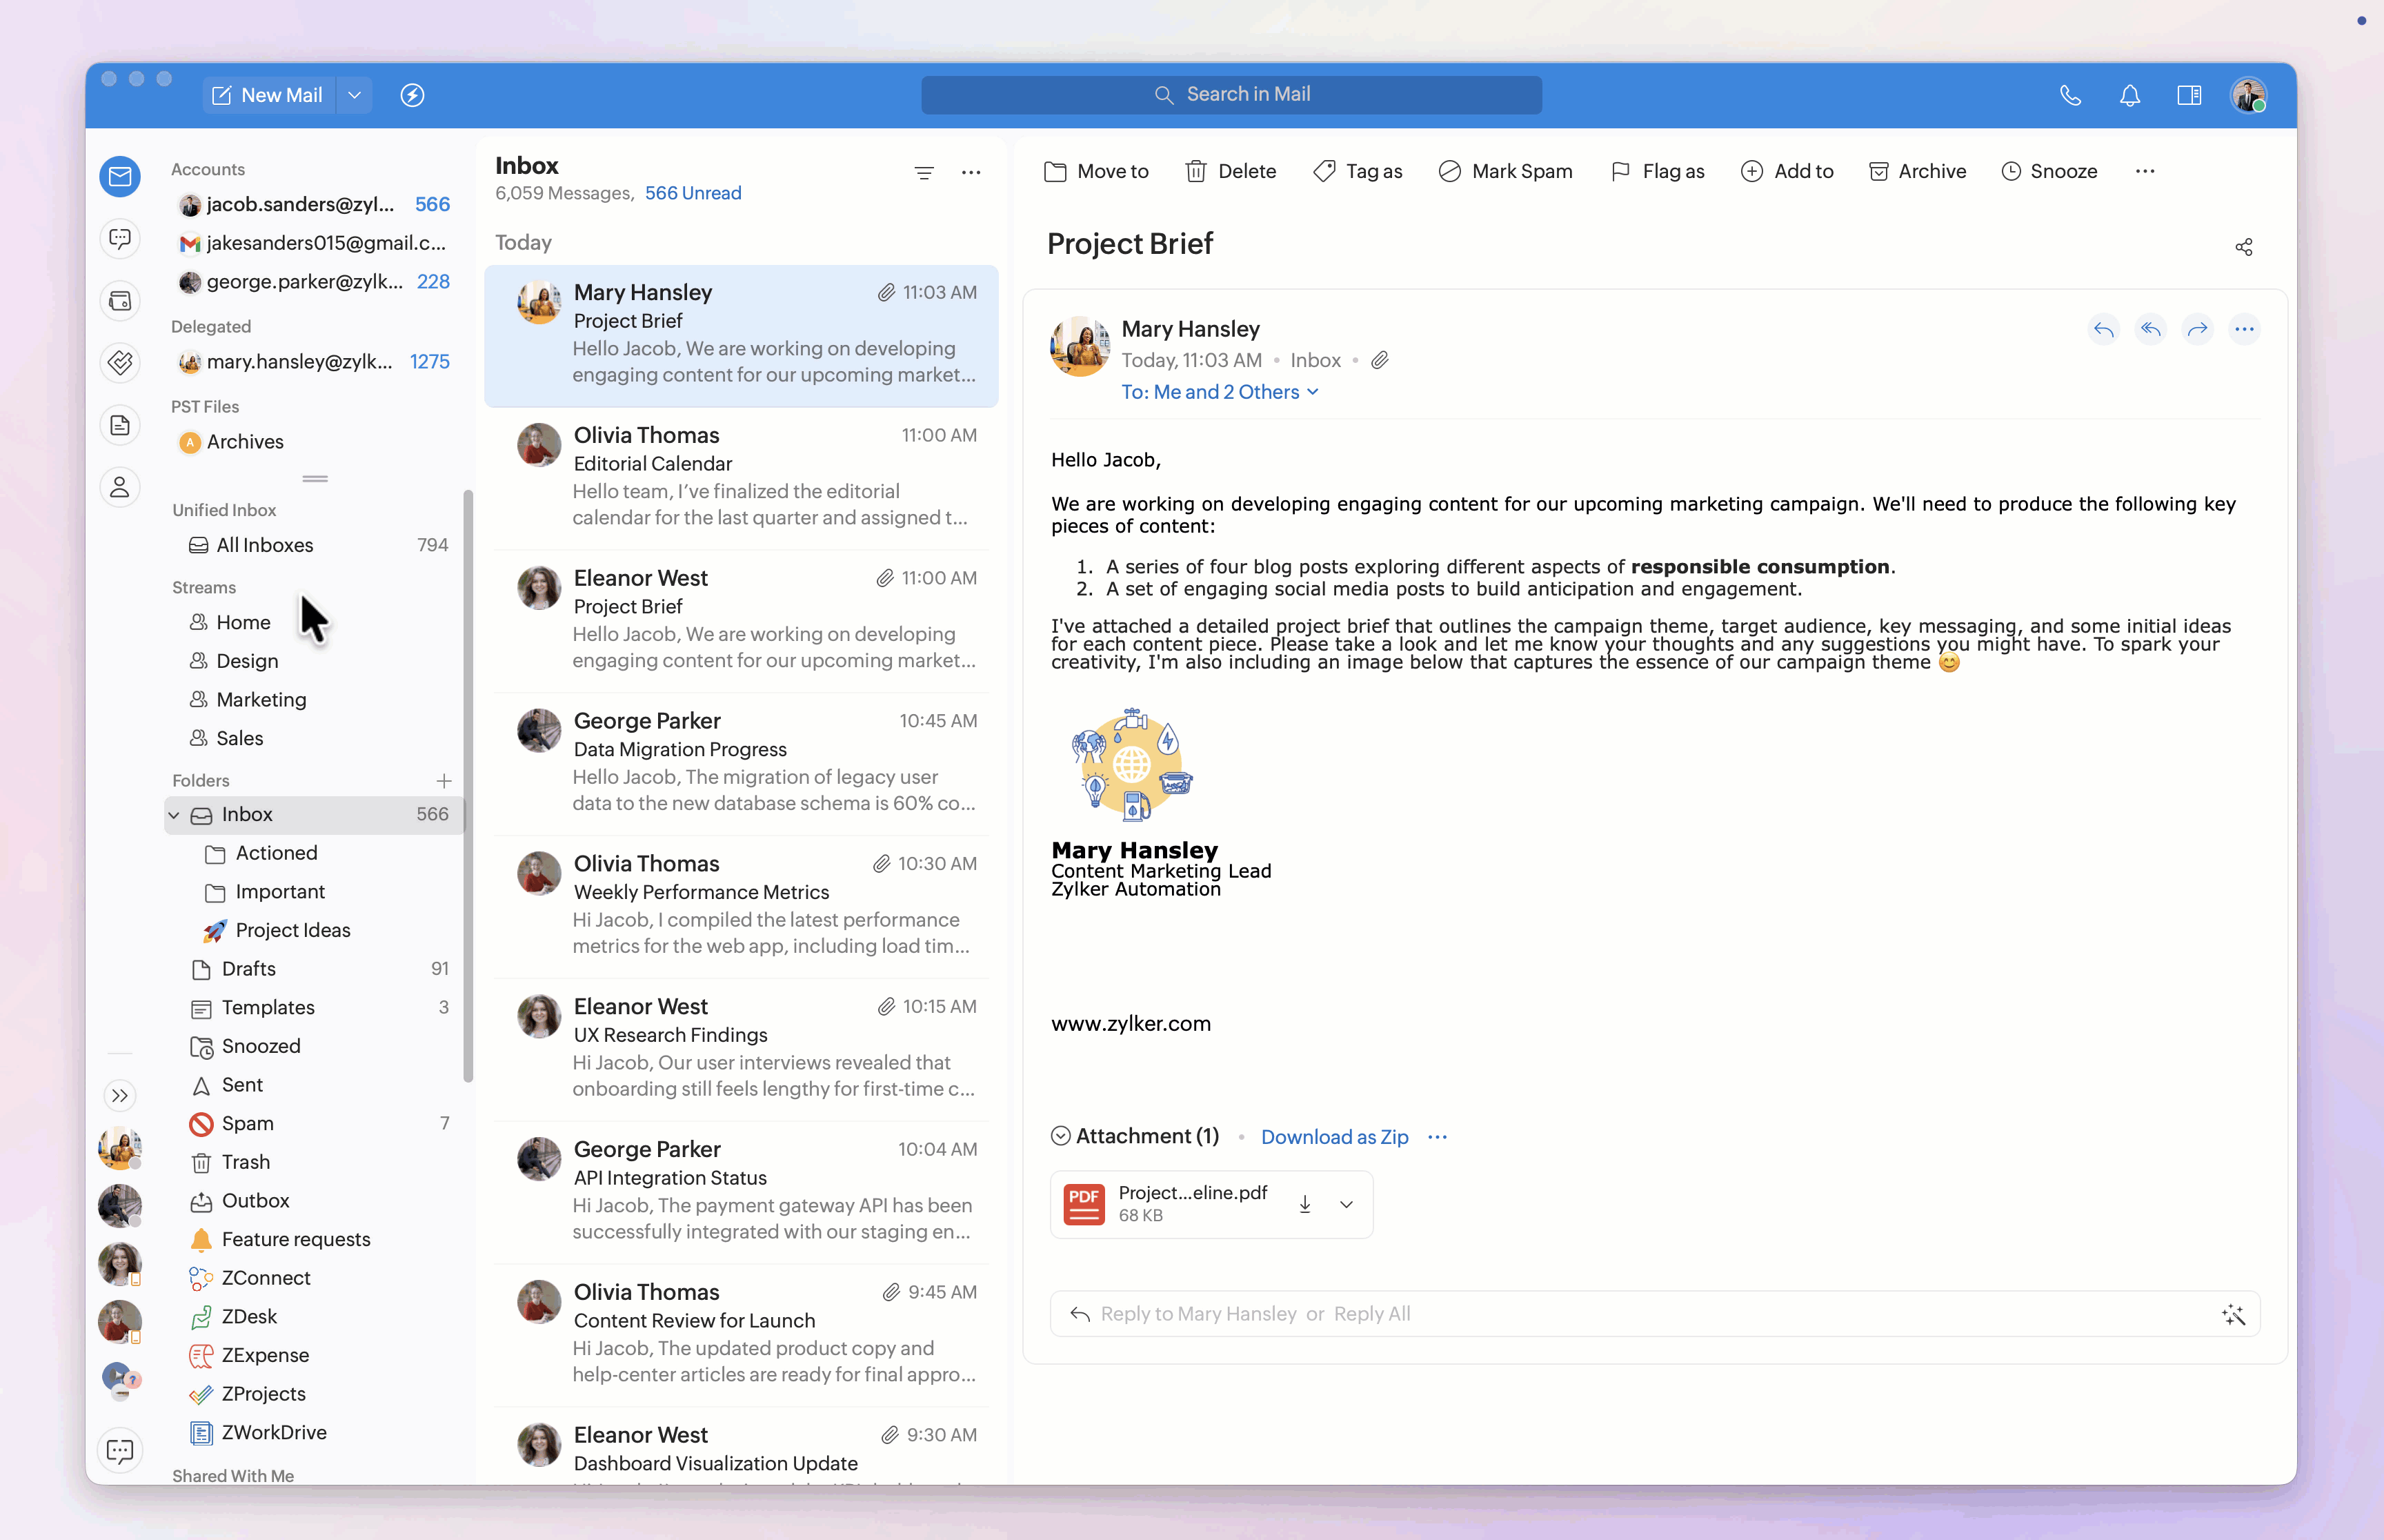
Task: Click the Forward arrow icon
Action: (2197, 329)
